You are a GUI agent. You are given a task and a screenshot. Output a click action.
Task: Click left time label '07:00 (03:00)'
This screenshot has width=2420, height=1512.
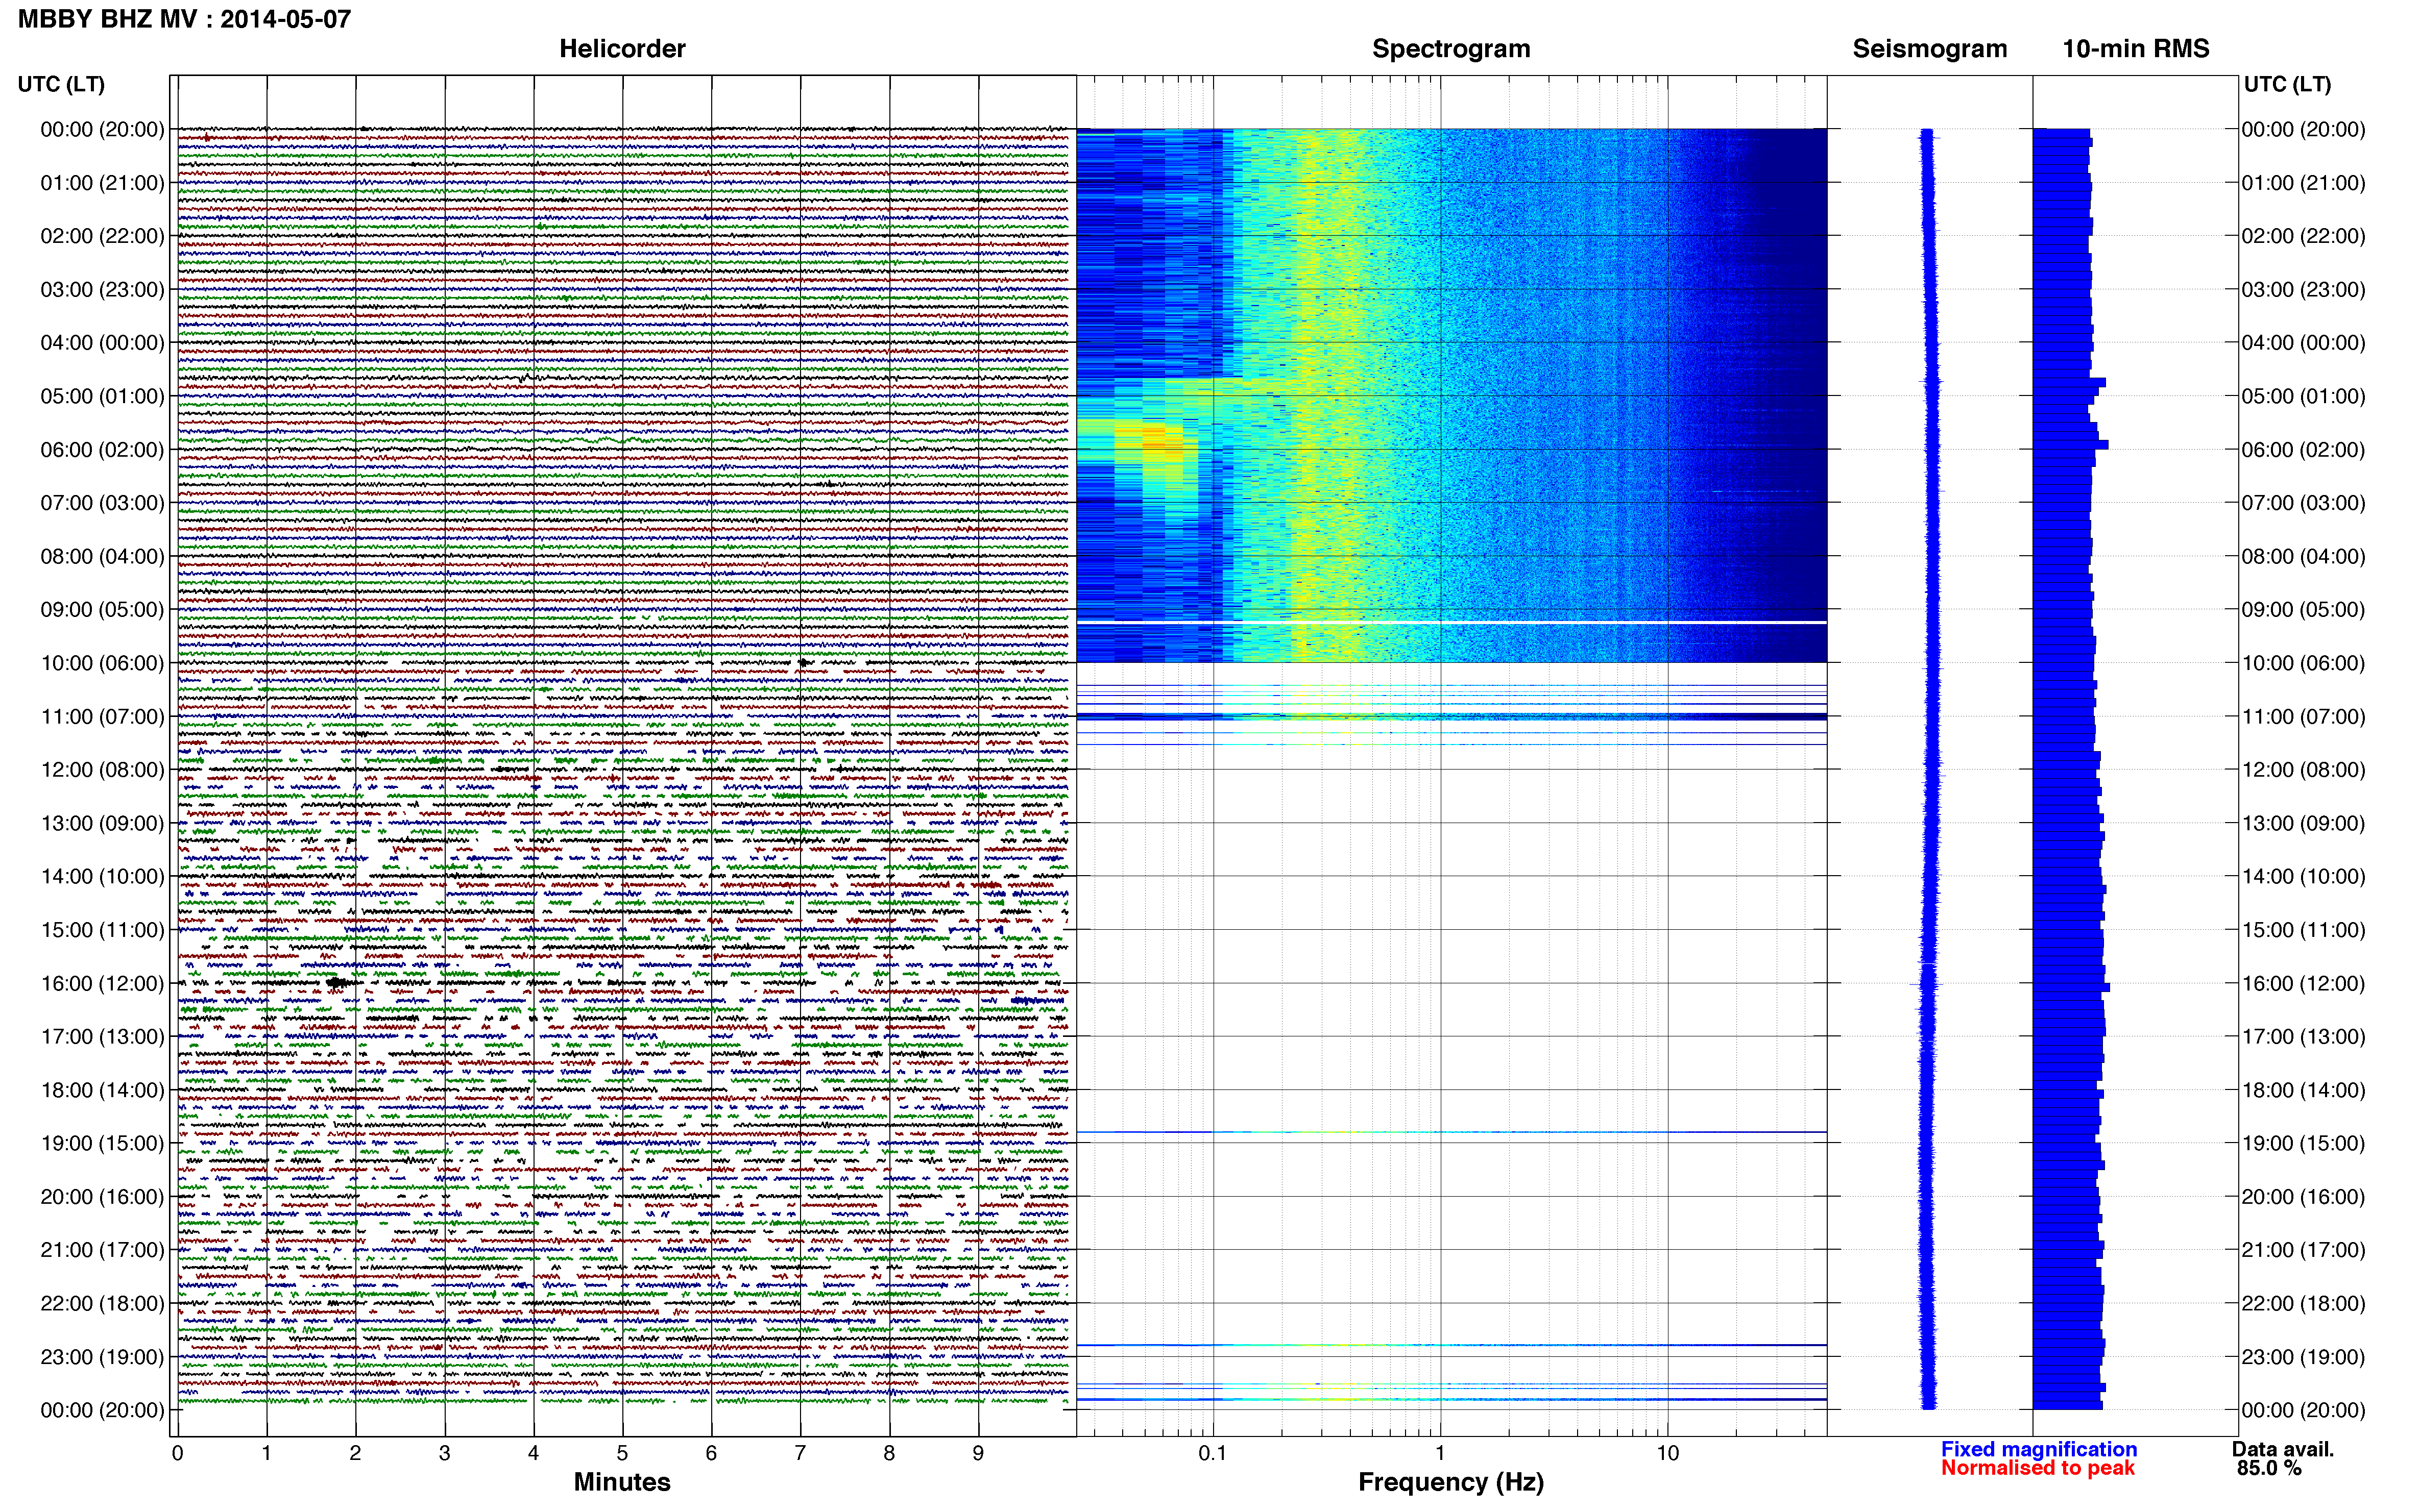[102, 503]
